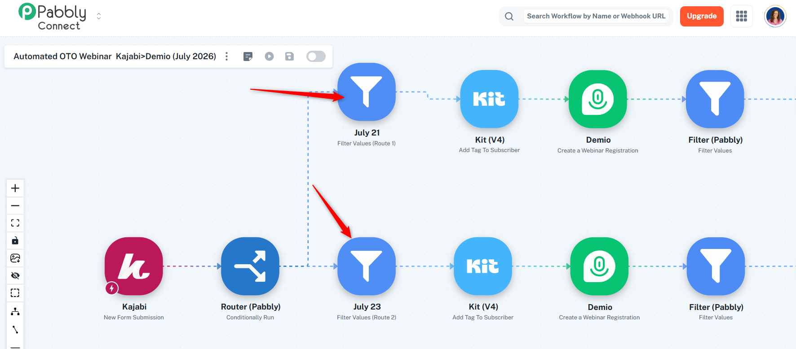Viewport: 796px width, 349px height.
Task: Toggle the hide-eye visibility icon in sidebar
Action: (x=15, y=275)
